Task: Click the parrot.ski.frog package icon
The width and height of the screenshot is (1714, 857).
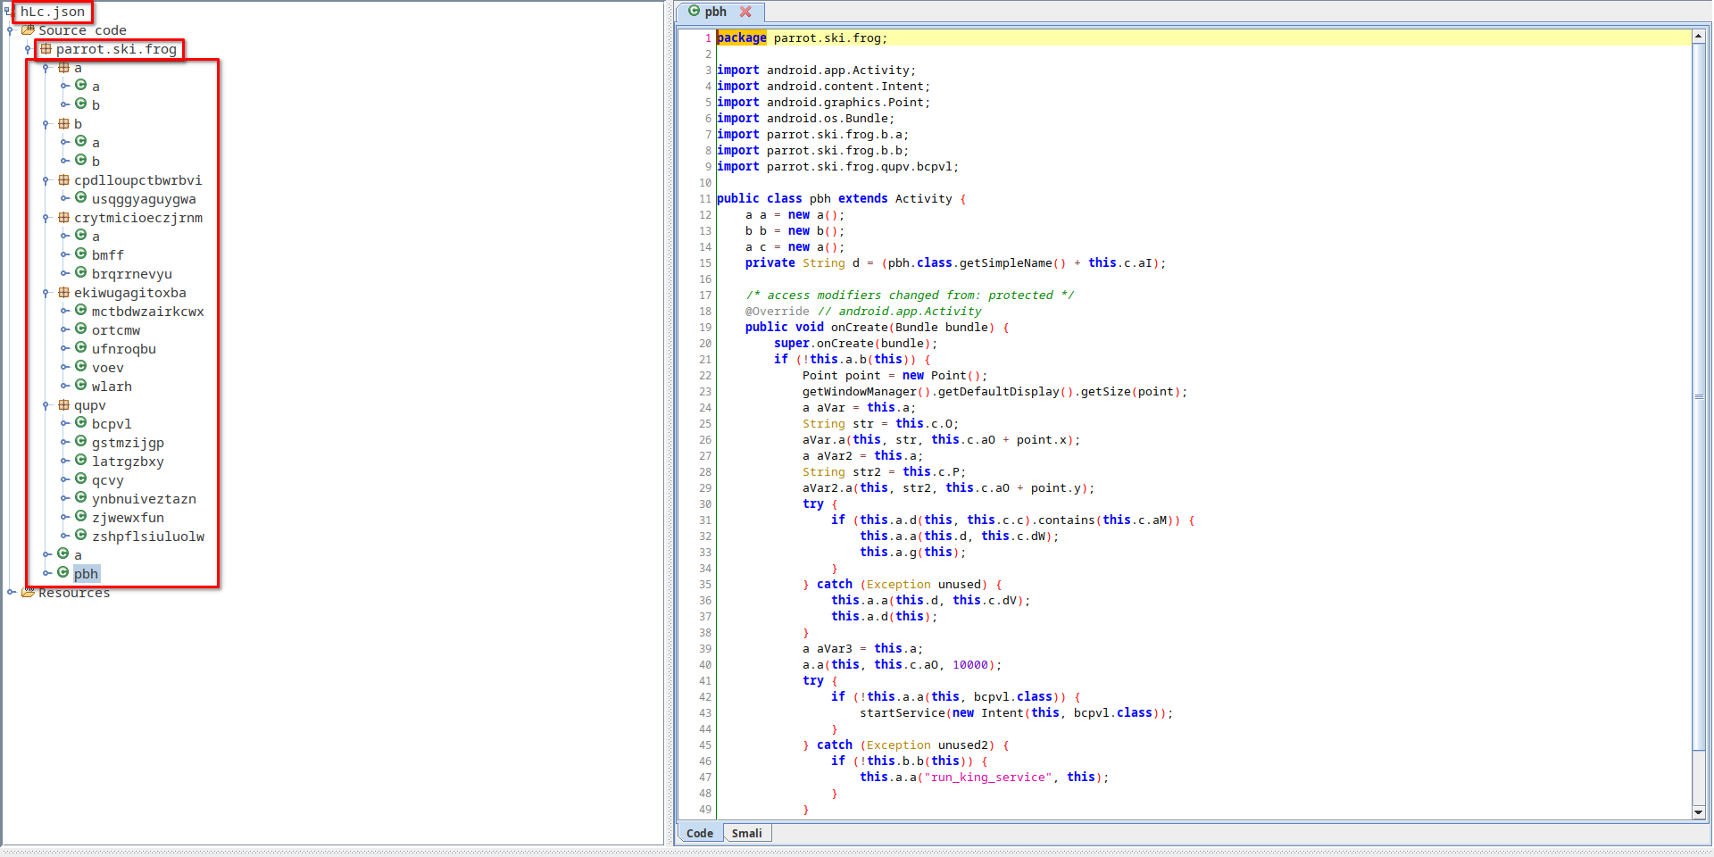Action: coord(46,48)
